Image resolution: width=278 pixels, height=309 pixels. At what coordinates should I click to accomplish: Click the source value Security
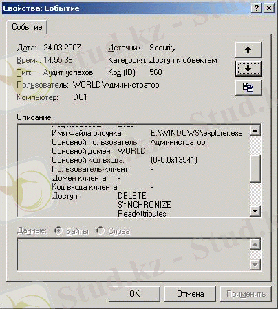162,48
